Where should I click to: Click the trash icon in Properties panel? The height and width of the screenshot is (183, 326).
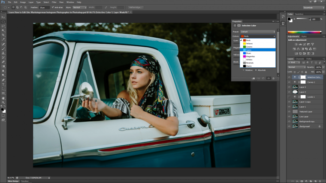[273, 78]
